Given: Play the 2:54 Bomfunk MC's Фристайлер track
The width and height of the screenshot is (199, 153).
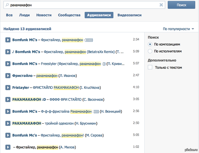Looking at the screenshot, I should tap(8, 40).
